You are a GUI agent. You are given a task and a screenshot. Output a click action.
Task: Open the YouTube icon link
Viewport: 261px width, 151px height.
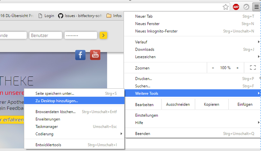95,55
